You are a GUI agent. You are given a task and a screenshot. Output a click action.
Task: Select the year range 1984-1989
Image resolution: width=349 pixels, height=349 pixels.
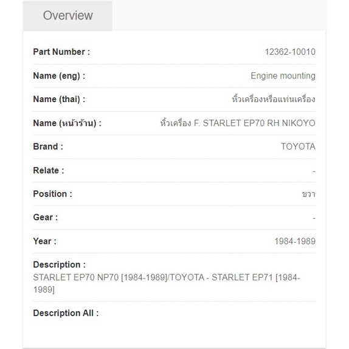pos(295,241)
